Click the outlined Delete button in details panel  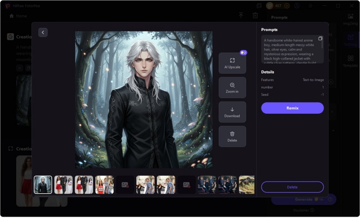tap(292, 187)
